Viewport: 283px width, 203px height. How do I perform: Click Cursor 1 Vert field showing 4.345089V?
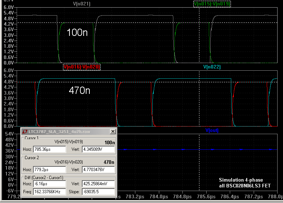pos(98,149)
